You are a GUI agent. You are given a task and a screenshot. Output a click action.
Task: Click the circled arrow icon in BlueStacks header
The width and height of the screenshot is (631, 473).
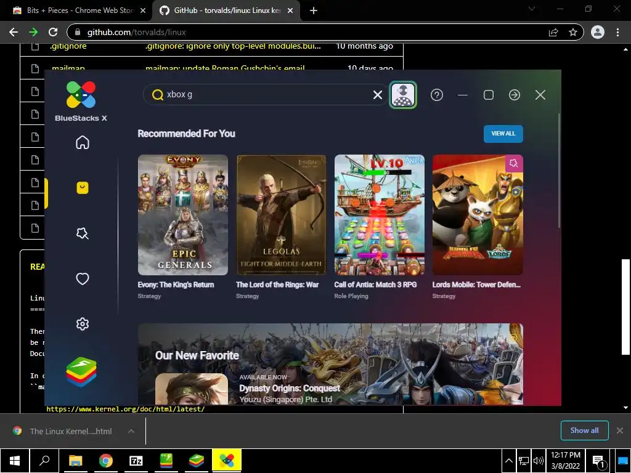[x=515, y=95]
